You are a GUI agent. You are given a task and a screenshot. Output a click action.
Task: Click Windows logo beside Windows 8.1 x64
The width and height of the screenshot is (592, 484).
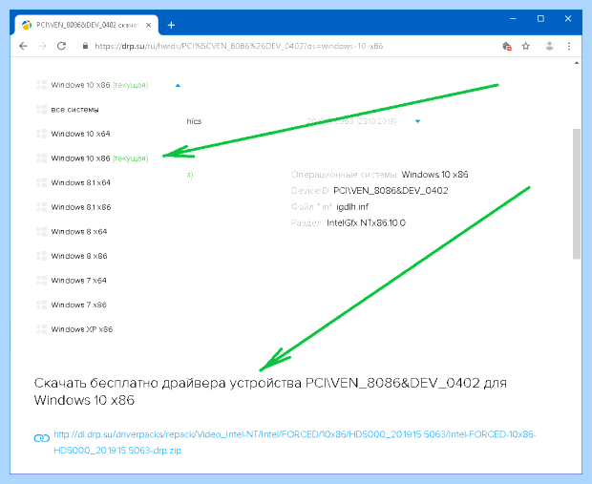[41, 182]
